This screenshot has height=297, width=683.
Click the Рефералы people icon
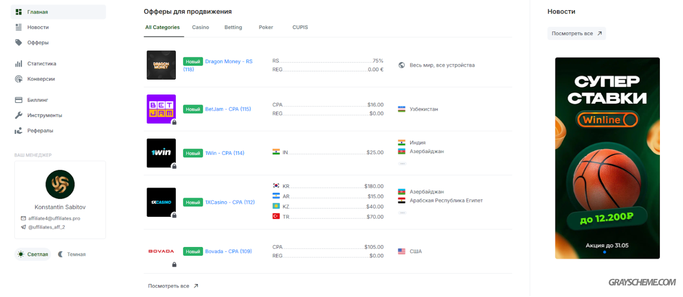pyautogui.click(x=19, y=131)
